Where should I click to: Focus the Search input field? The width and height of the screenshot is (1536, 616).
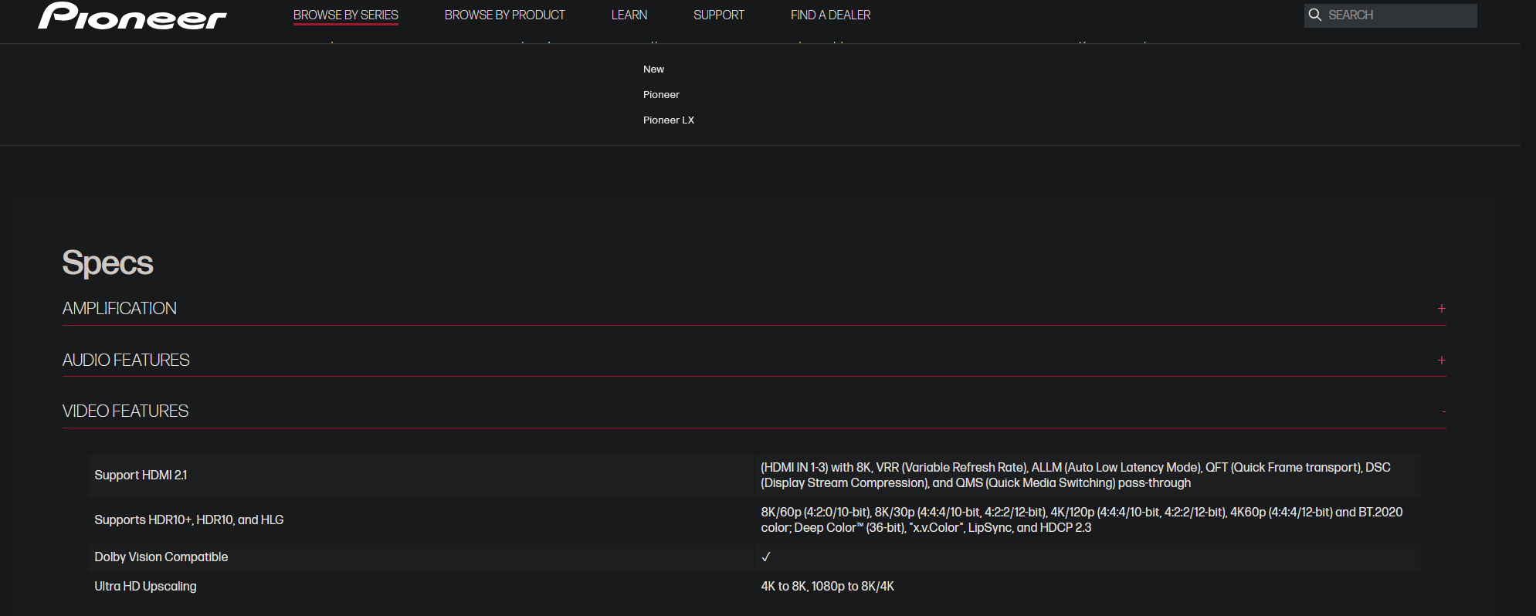[1391, 15]
